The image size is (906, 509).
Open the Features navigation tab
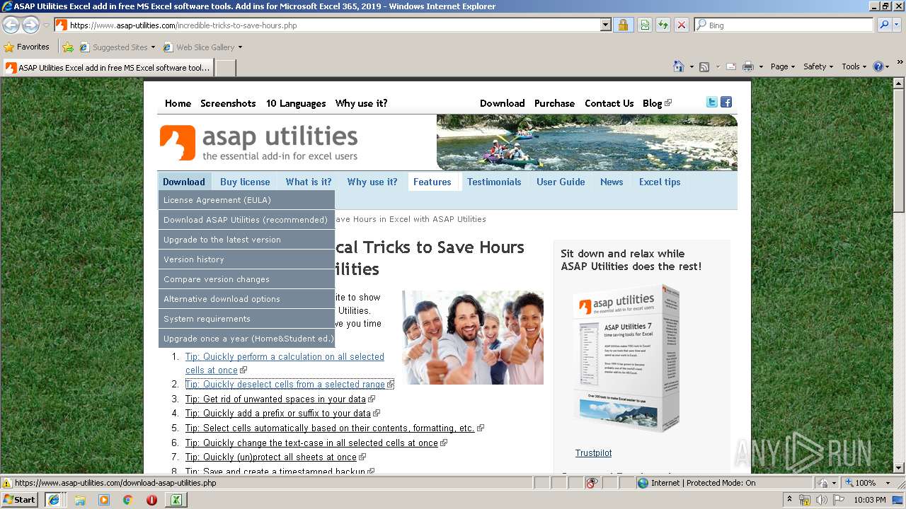[x=432, y=182]
